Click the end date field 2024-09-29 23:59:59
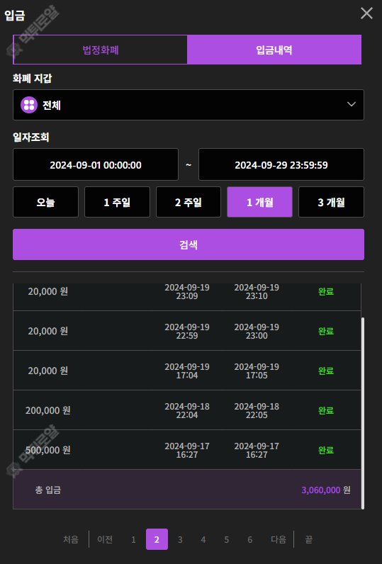This screenshot has width=382, height=564. coord(281,165)
